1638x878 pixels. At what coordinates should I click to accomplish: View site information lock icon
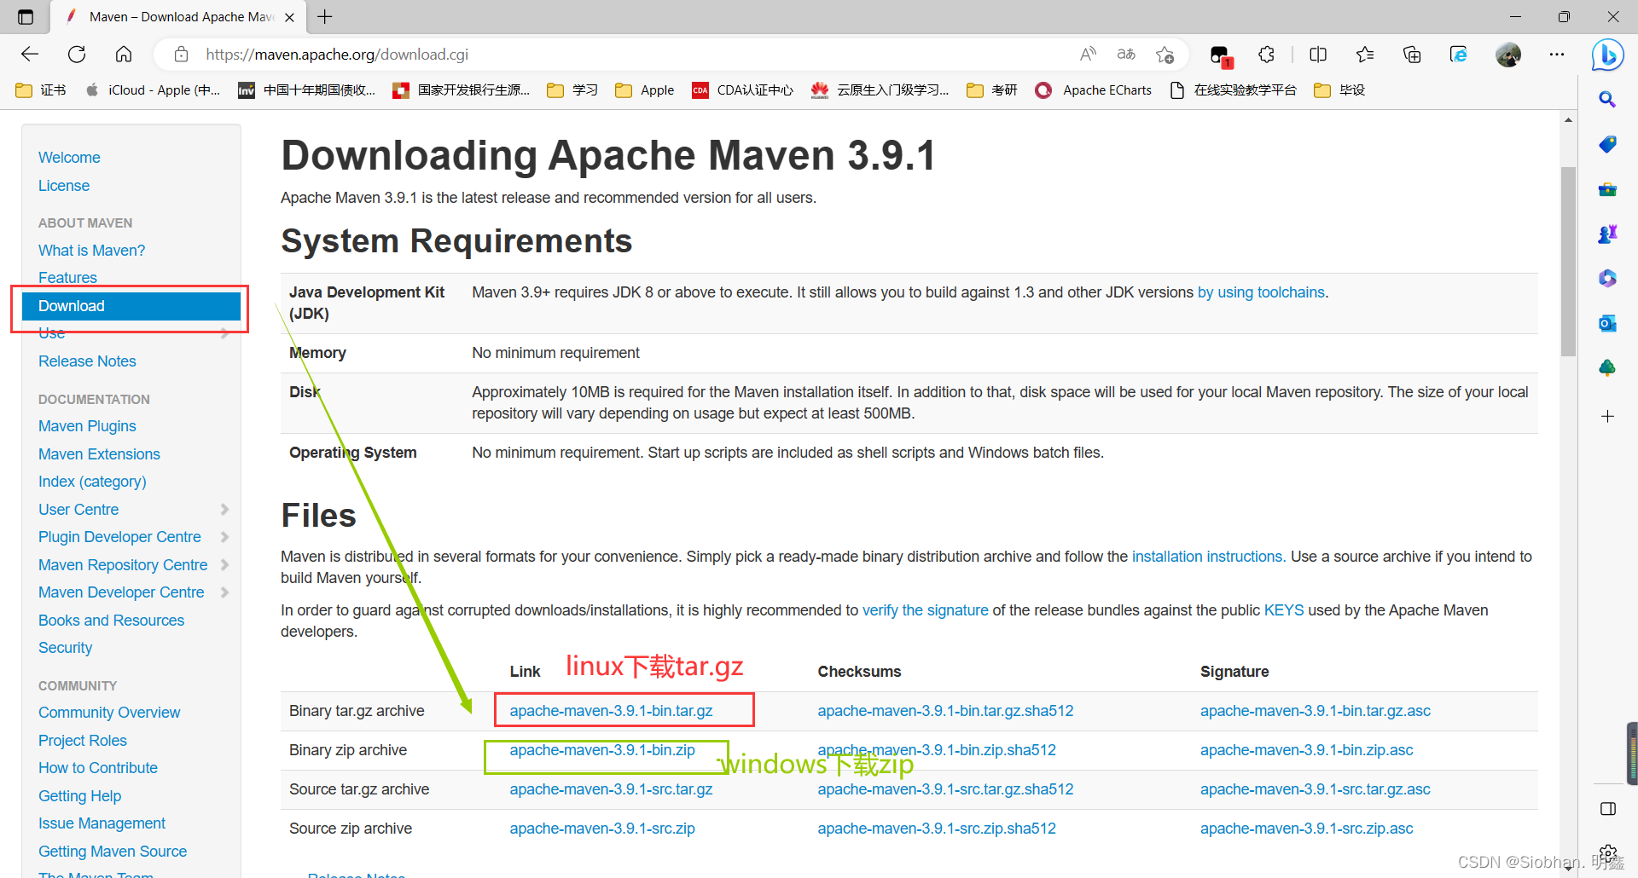181,55
